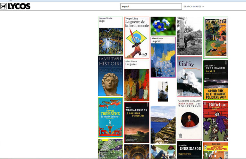Open the Search Images dropdown
Viewport: 246px width, 159px height.
pyautogui.click(x=194, y=7)
